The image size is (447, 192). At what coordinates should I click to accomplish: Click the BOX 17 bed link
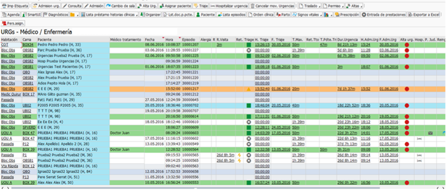[28, 94]
